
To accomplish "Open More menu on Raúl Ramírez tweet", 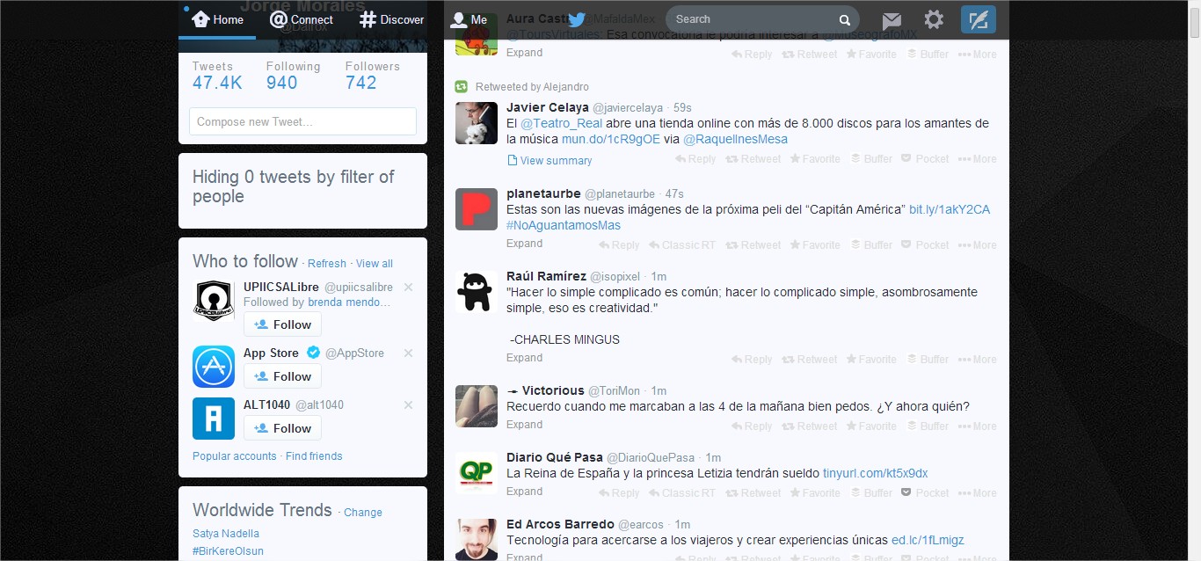I will (x=978, y=360).
